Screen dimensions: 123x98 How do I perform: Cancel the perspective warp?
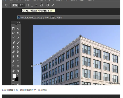(x=48, y=5)
